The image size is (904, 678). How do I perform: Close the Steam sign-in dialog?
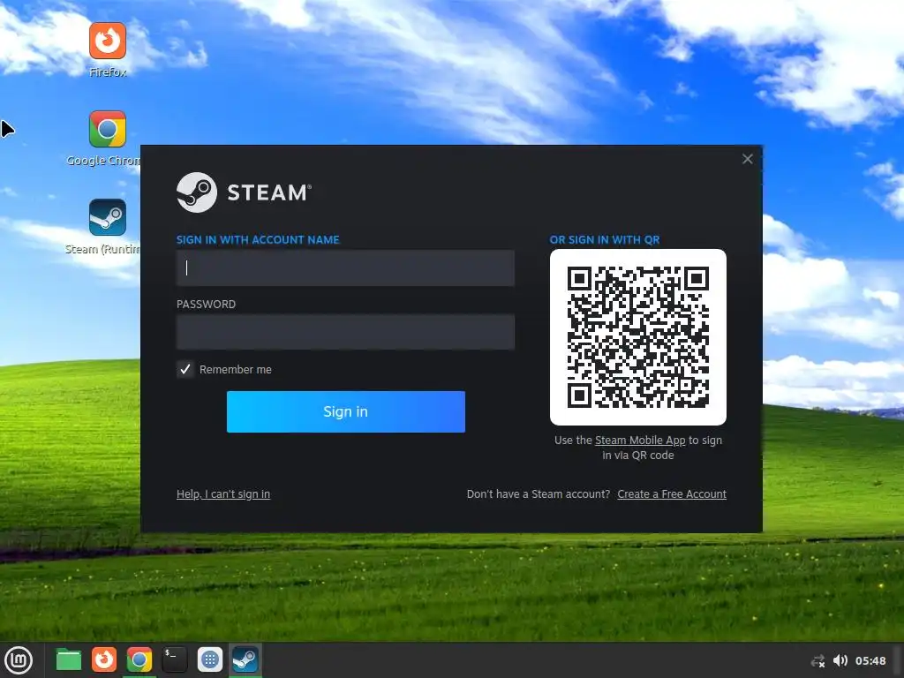tap(747, 159)
